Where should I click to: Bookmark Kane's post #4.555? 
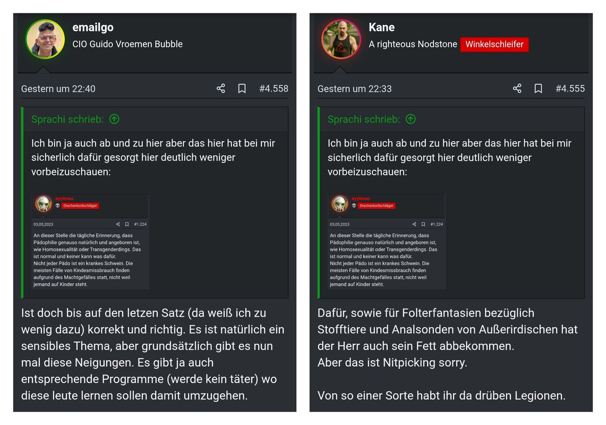click(538, 89)
